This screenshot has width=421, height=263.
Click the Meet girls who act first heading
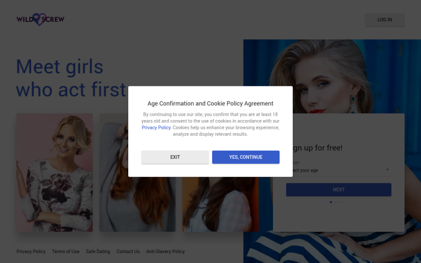[x=71, y=78]
